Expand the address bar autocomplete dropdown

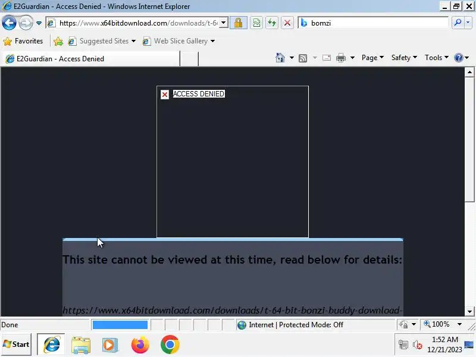click(224, 23)
